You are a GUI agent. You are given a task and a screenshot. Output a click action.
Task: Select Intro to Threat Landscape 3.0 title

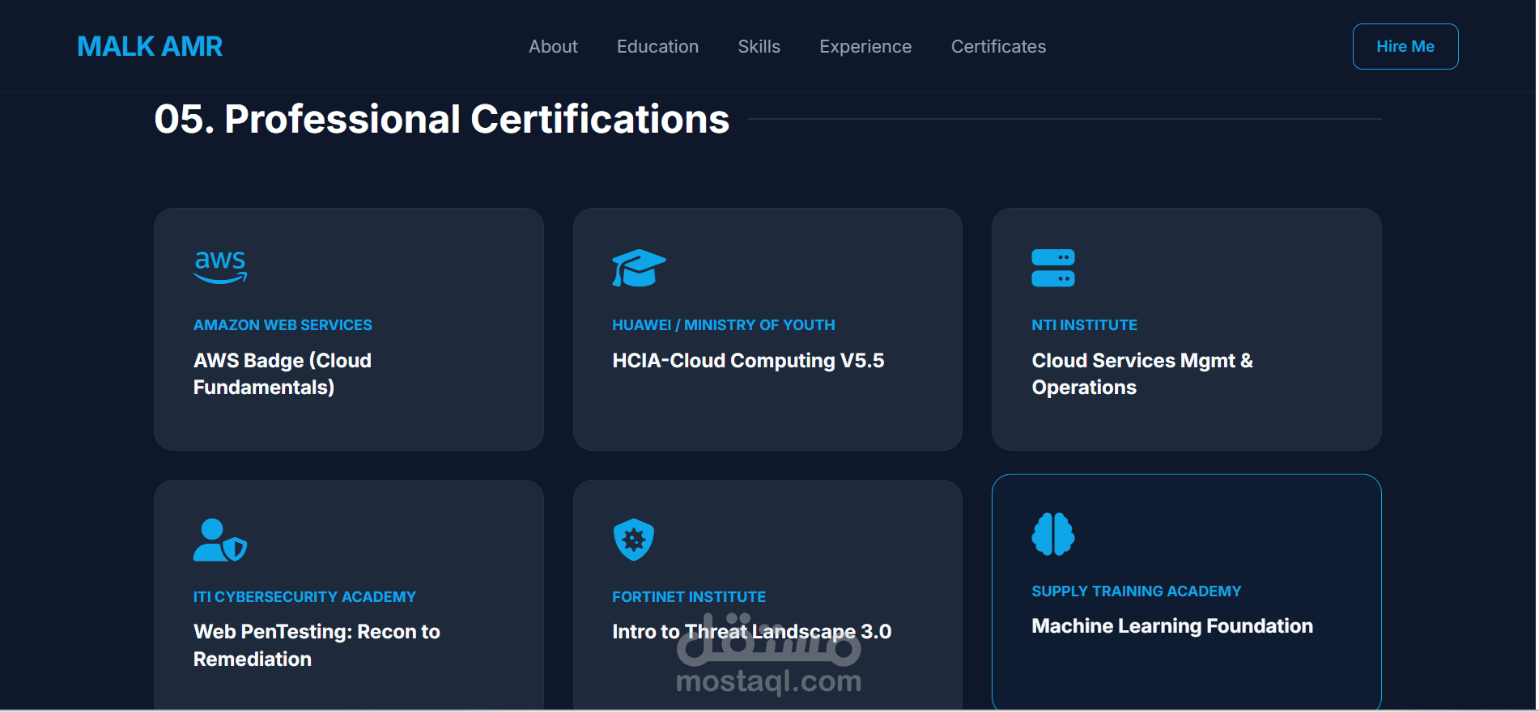coord(752,632)
